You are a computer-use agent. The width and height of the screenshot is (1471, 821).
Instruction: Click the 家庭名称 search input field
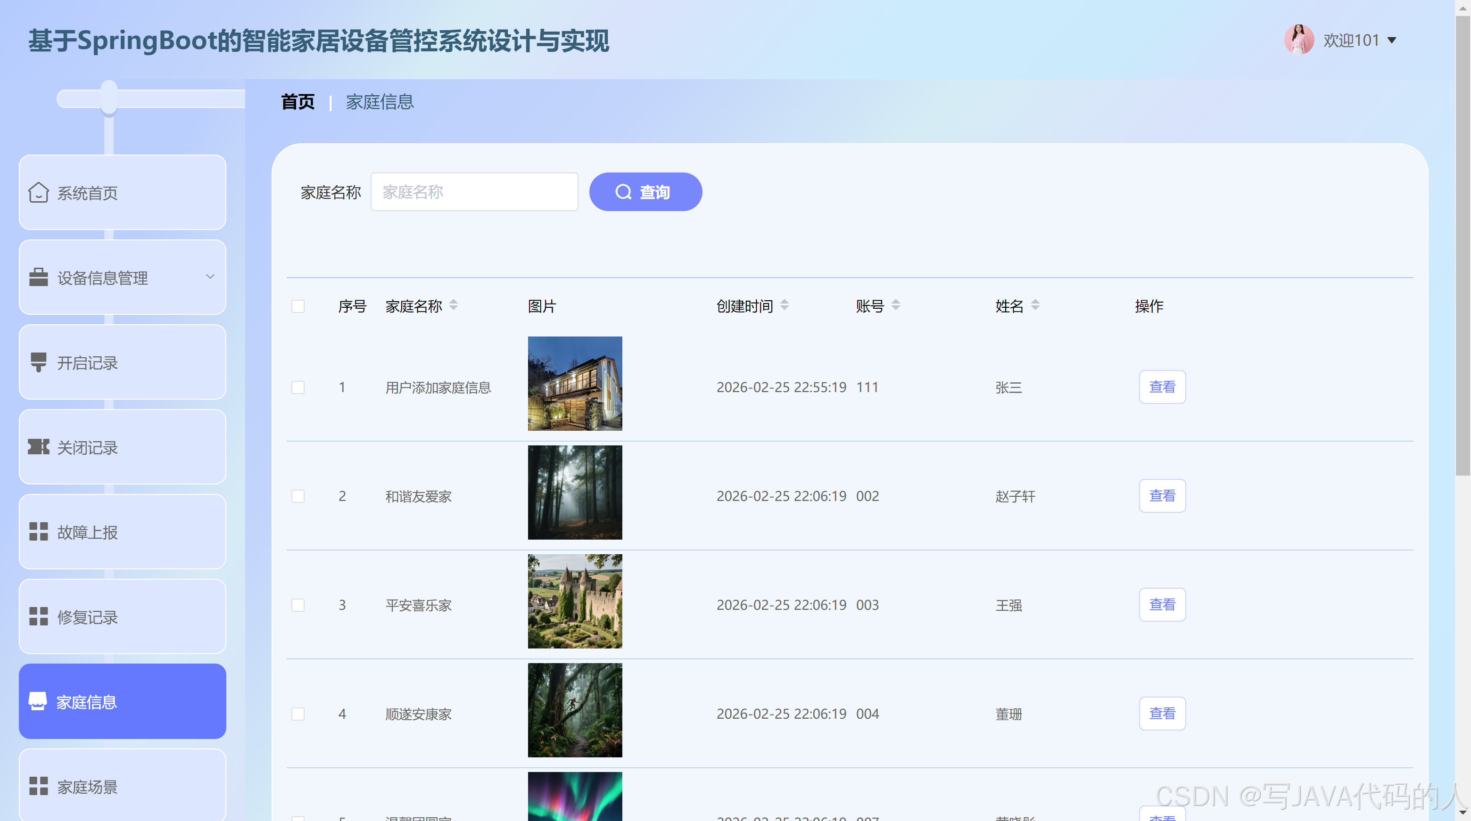474,192
